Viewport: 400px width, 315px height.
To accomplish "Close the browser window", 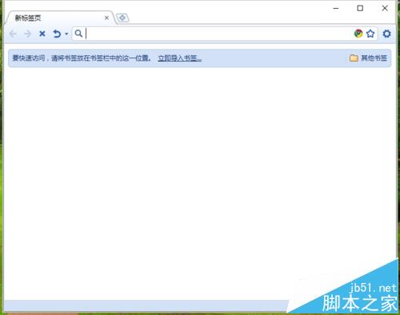I will pos(385,8).
